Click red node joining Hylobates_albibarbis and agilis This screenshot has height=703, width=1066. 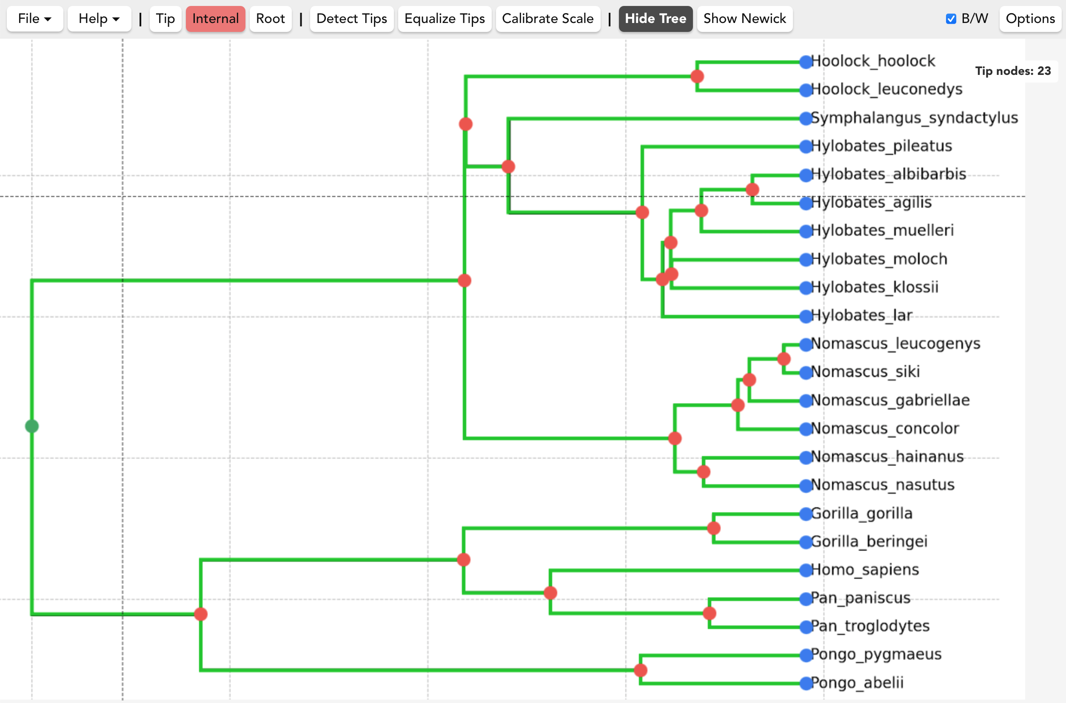pyautogui.click(x=752, y=190)
